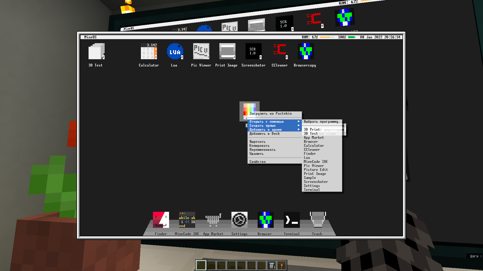Viewport: 483px width, 271px height.
Task: Select 'Загрузить на Pastebin' menu entry
Action: pyautogui.click(x=271, y=113)
